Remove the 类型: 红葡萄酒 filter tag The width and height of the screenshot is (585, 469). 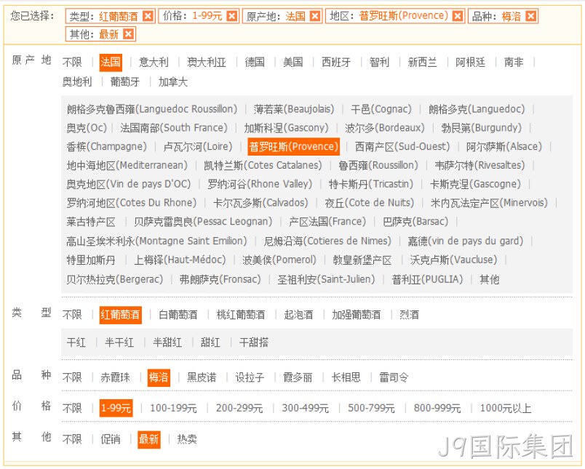coord(148,17)
